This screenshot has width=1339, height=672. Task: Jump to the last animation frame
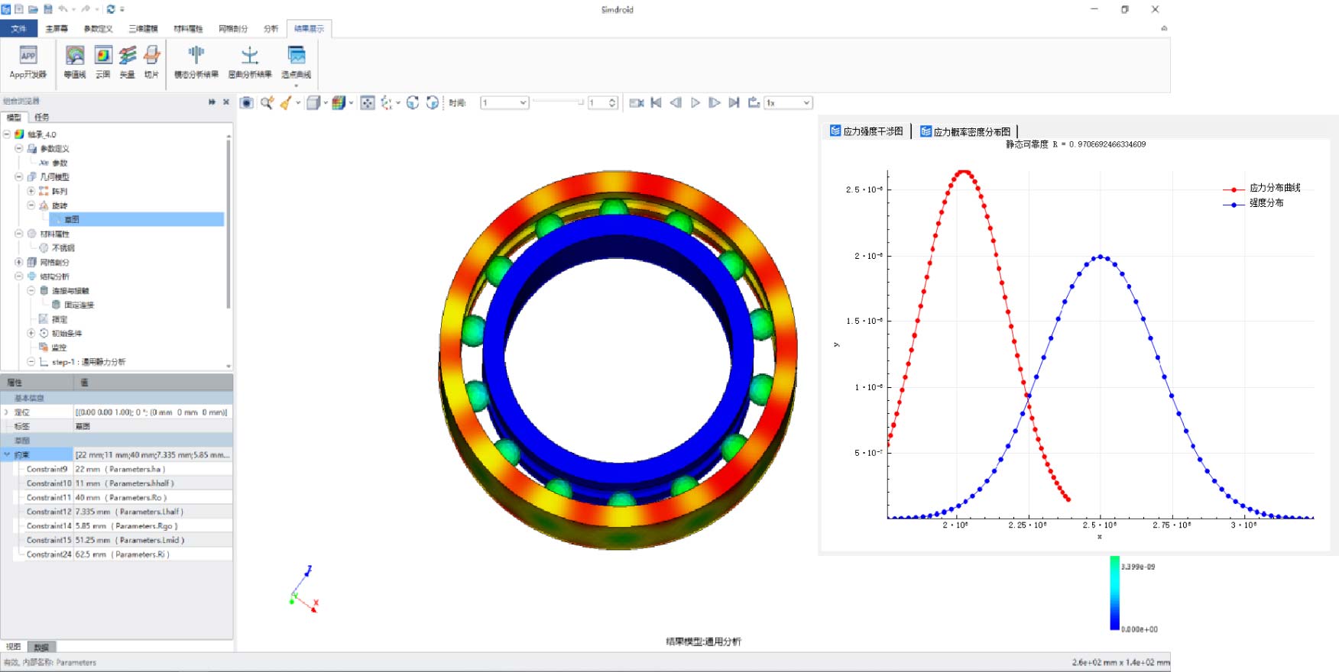[x=734, y=103]
